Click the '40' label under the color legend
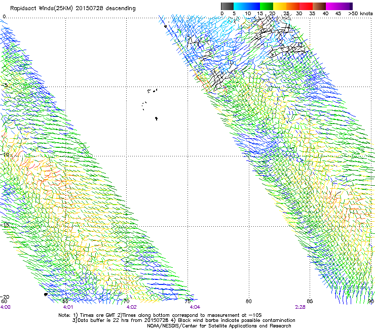 [325, 14]
